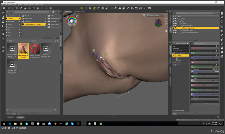Expand the Characters category arrow
The image size is (225, 134).
(20, 21)
